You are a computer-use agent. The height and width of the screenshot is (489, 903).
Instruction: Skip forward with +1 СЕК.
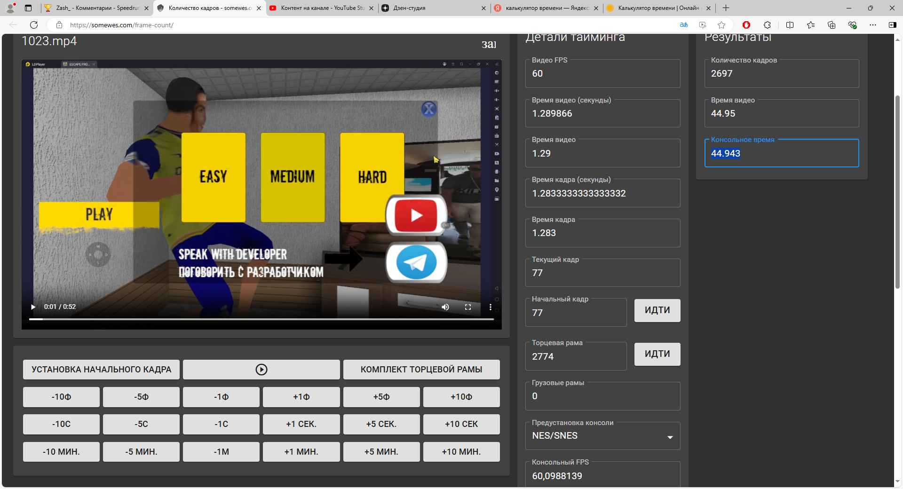(301, 424)
